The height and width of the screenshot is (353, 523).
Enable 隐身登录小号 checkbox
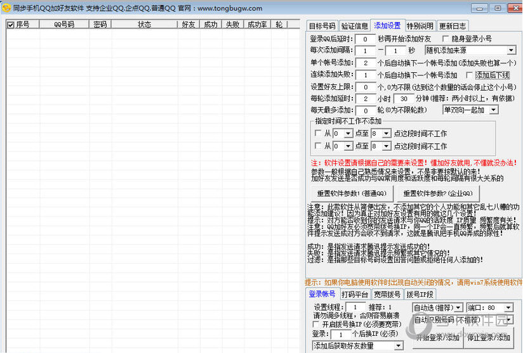click(x=446, y=39)
